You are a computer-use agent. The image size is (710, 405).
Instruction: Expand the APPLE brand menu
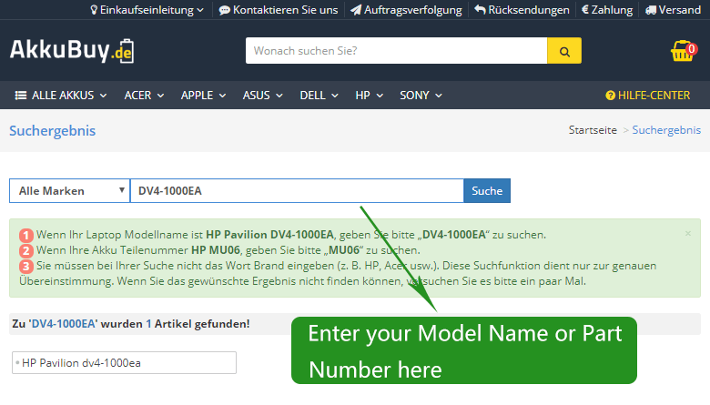click(x=202, y=95)
